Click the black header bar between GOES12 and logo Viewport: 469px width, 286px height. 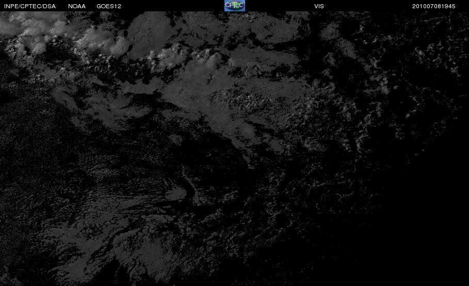172,6
